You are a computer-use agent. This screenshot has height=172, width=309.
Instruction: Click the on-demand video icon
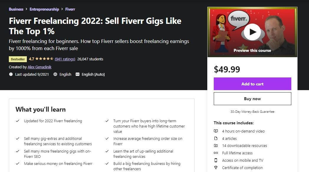[x=216, y=131]
